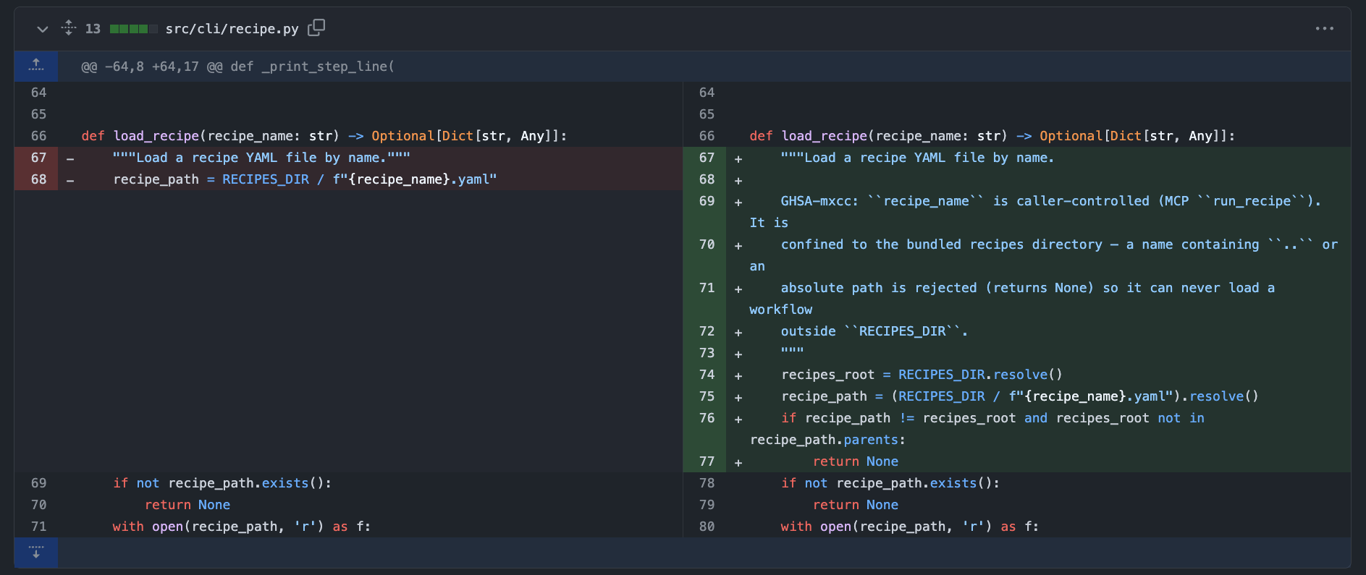Click the diffstat green blocks indicator

tap(133, 29)
